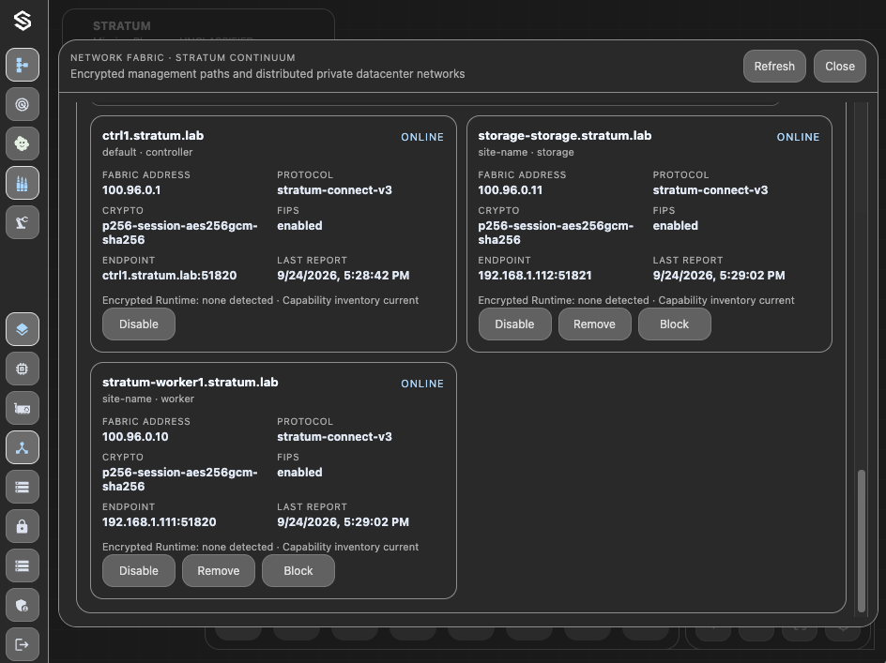Click fabric address 100.96.0.11

coord(510,190)
